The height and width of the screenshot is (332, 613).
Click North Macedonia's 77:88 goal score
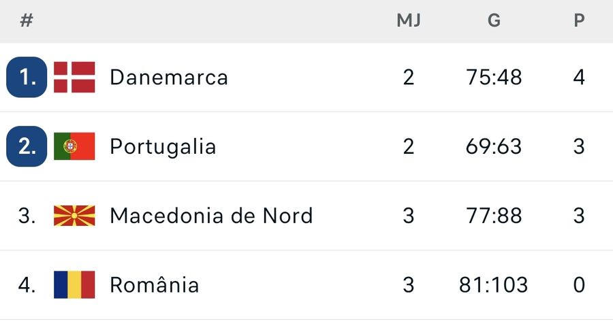coord(494,216)
